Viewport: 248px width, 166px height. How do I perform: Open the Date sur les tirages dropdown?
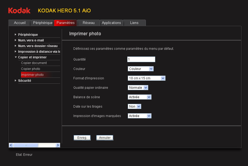pos(134,107)
